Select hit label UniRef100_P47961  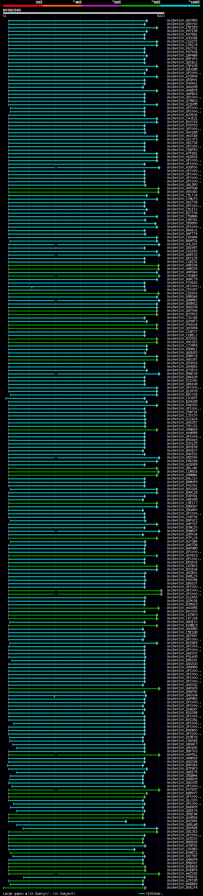click(x=182, y=35)
